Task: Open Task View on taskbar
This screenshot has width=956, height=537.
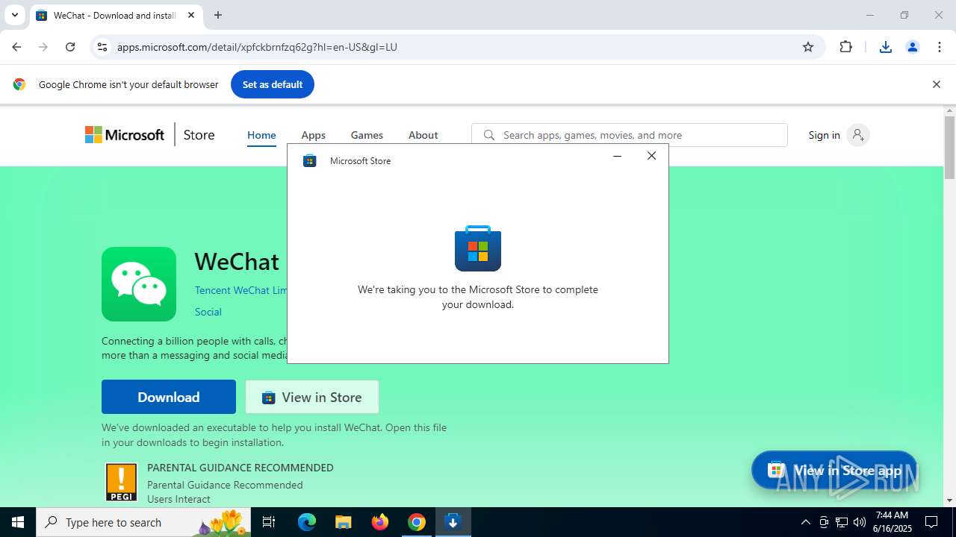Action: 270,522
